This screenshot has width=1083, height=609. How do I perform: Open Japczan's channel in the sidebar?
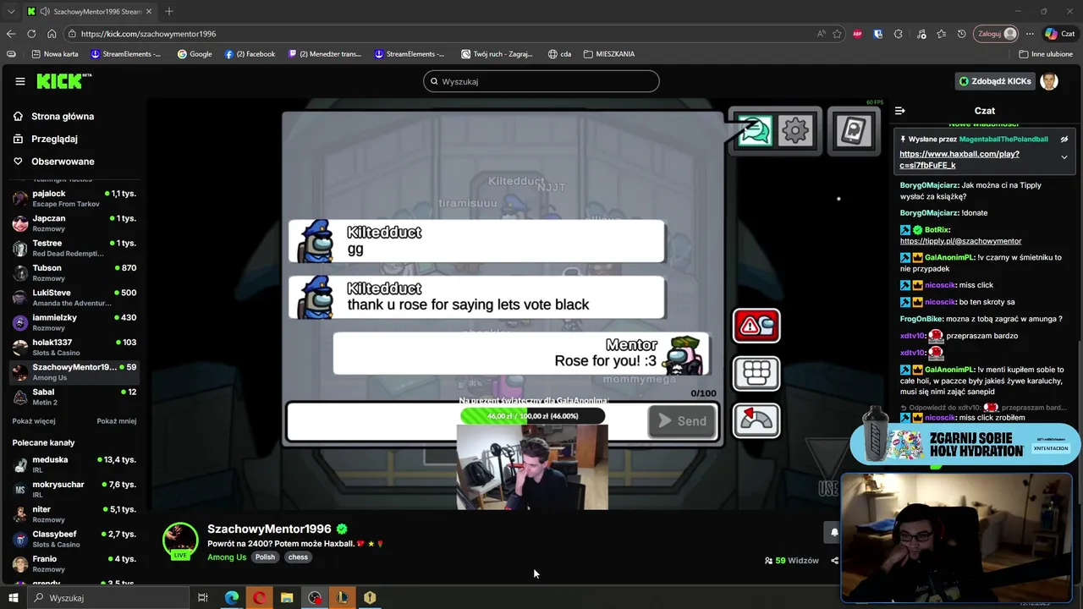(74, 223)
